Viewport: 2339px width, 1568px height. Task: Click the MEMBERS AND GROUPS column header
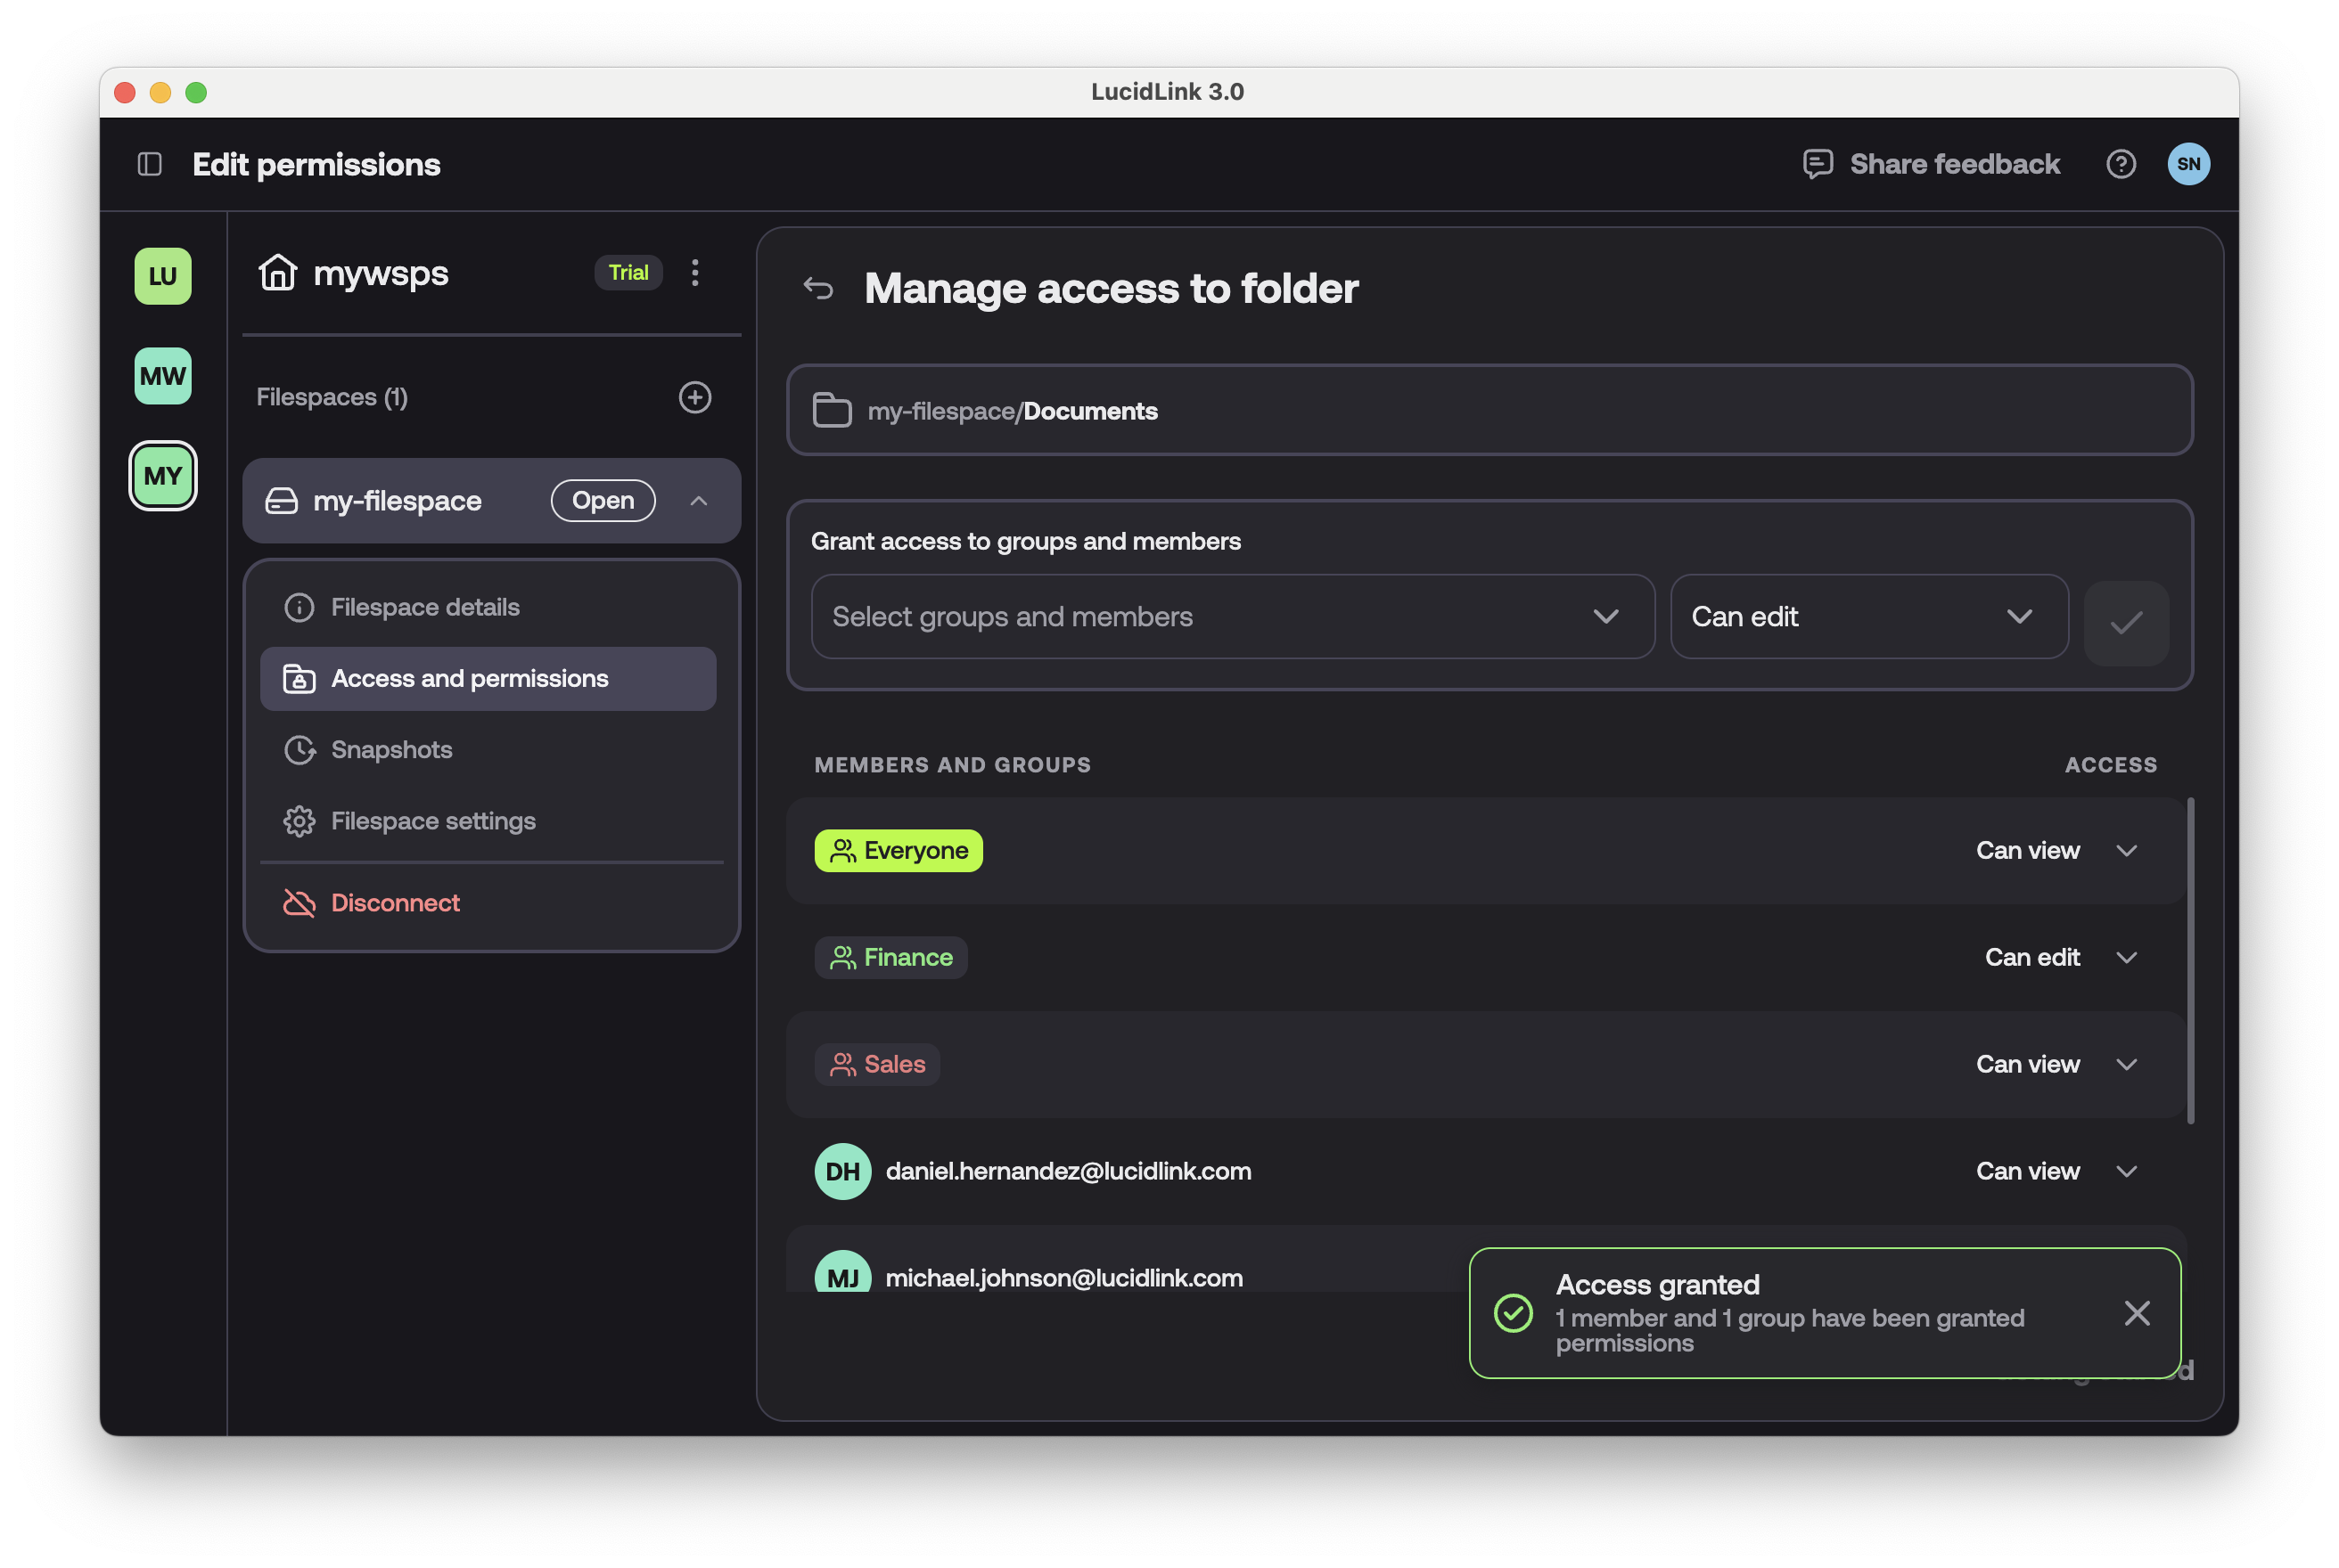[x=952, y=765]
